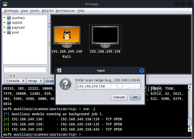Expand the payload tree node
The width and height of the screenshot is (194, 139).
coord(5,27)
